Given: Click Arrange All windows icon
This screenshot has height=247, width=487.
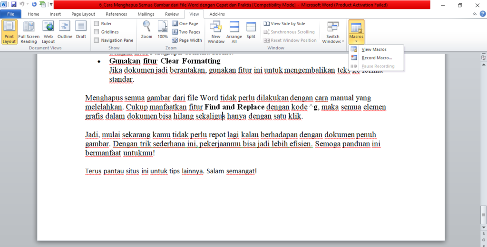Looking at the screenshot, I should [234, 32].
